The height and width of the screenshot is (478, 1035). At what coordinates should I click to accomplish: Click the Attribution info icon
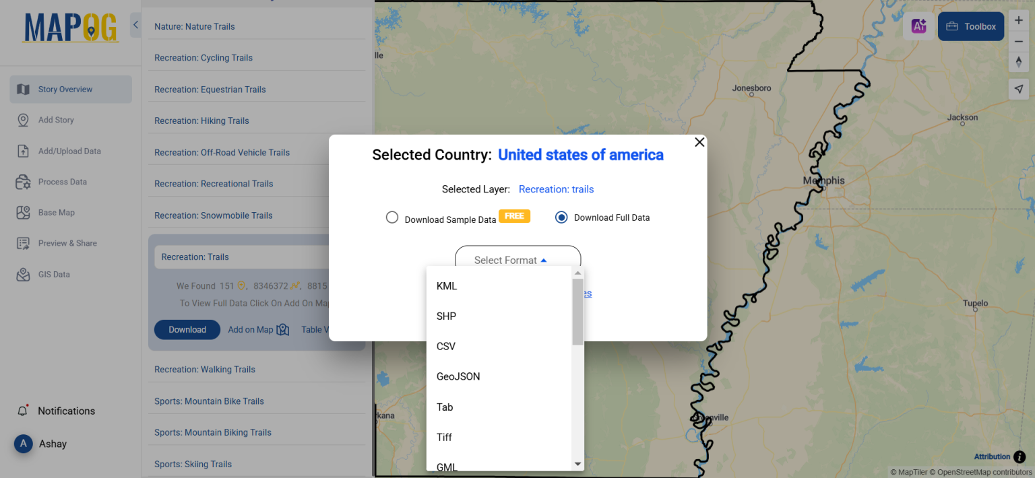tap(1020, 456)
